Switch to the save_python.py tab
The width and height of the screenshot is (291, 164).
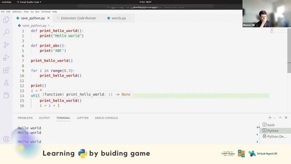coord(33,18)
